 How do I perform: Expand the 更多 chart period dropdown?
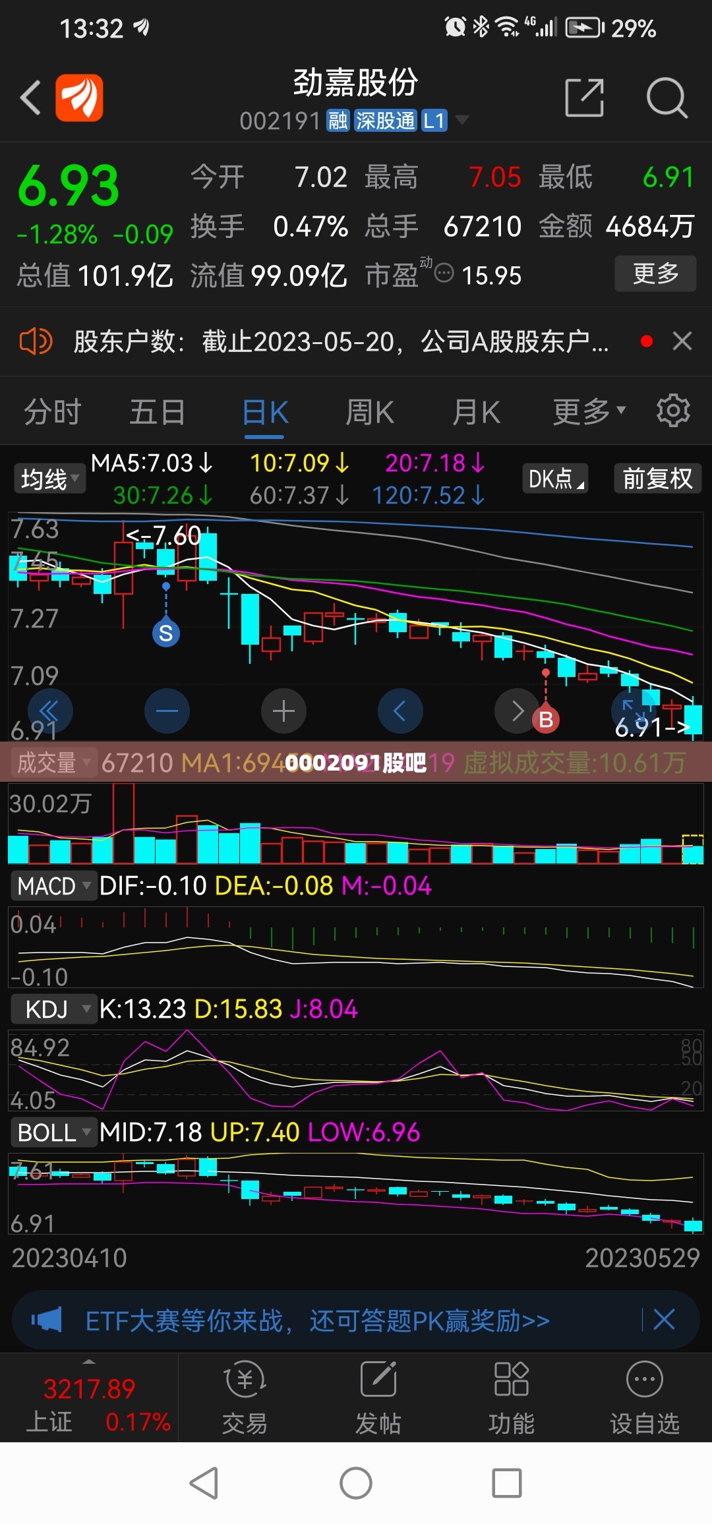point(589,412)
